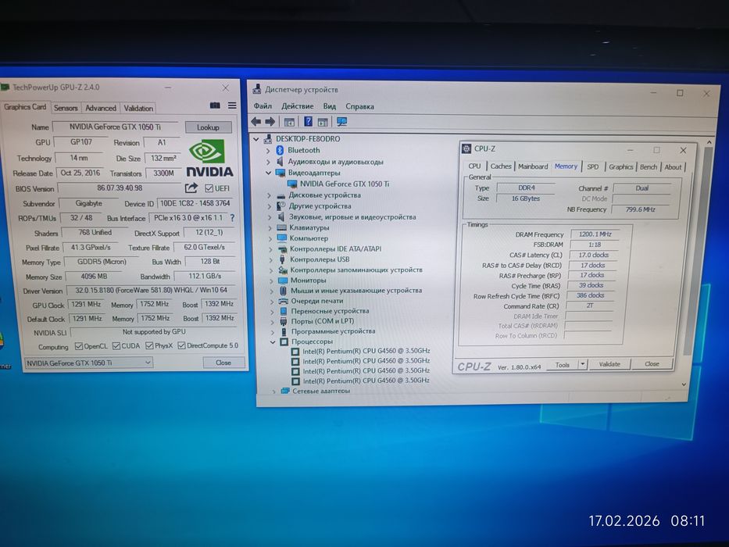Screen dimensions: 729x547
Task: Click the Компьютер category icon
Action: coord(282,238)
